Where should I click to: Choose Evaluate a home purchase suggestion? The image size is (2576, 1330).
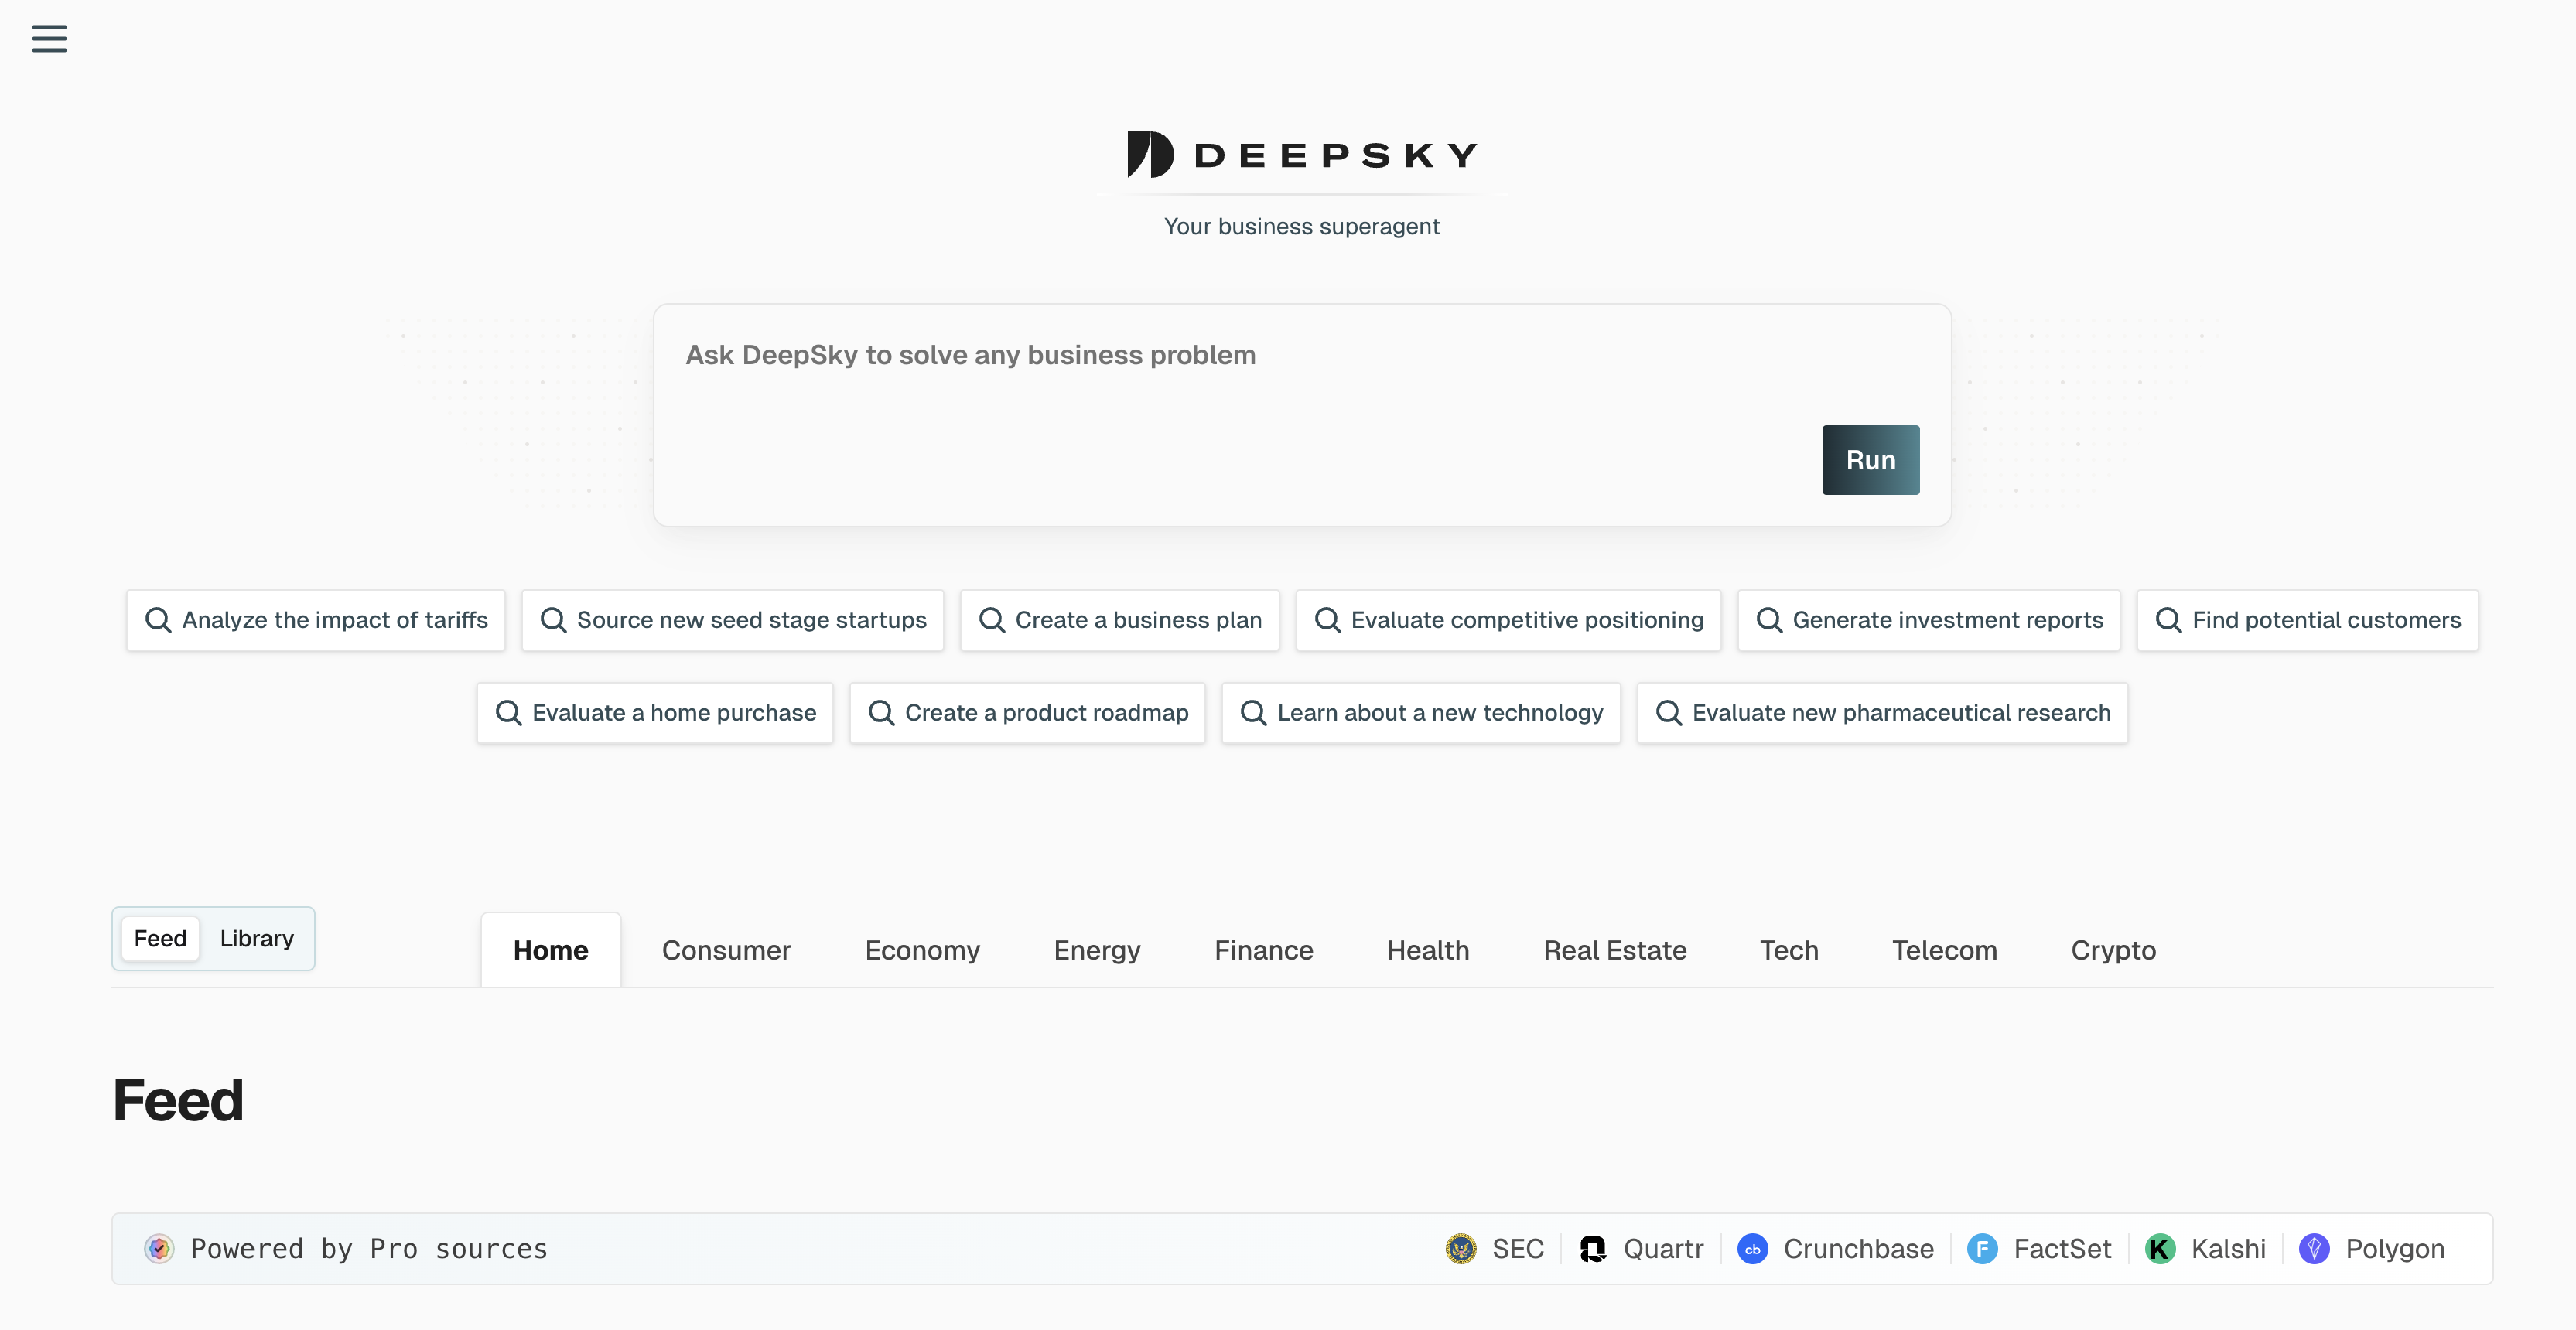[x=655, y=714]
